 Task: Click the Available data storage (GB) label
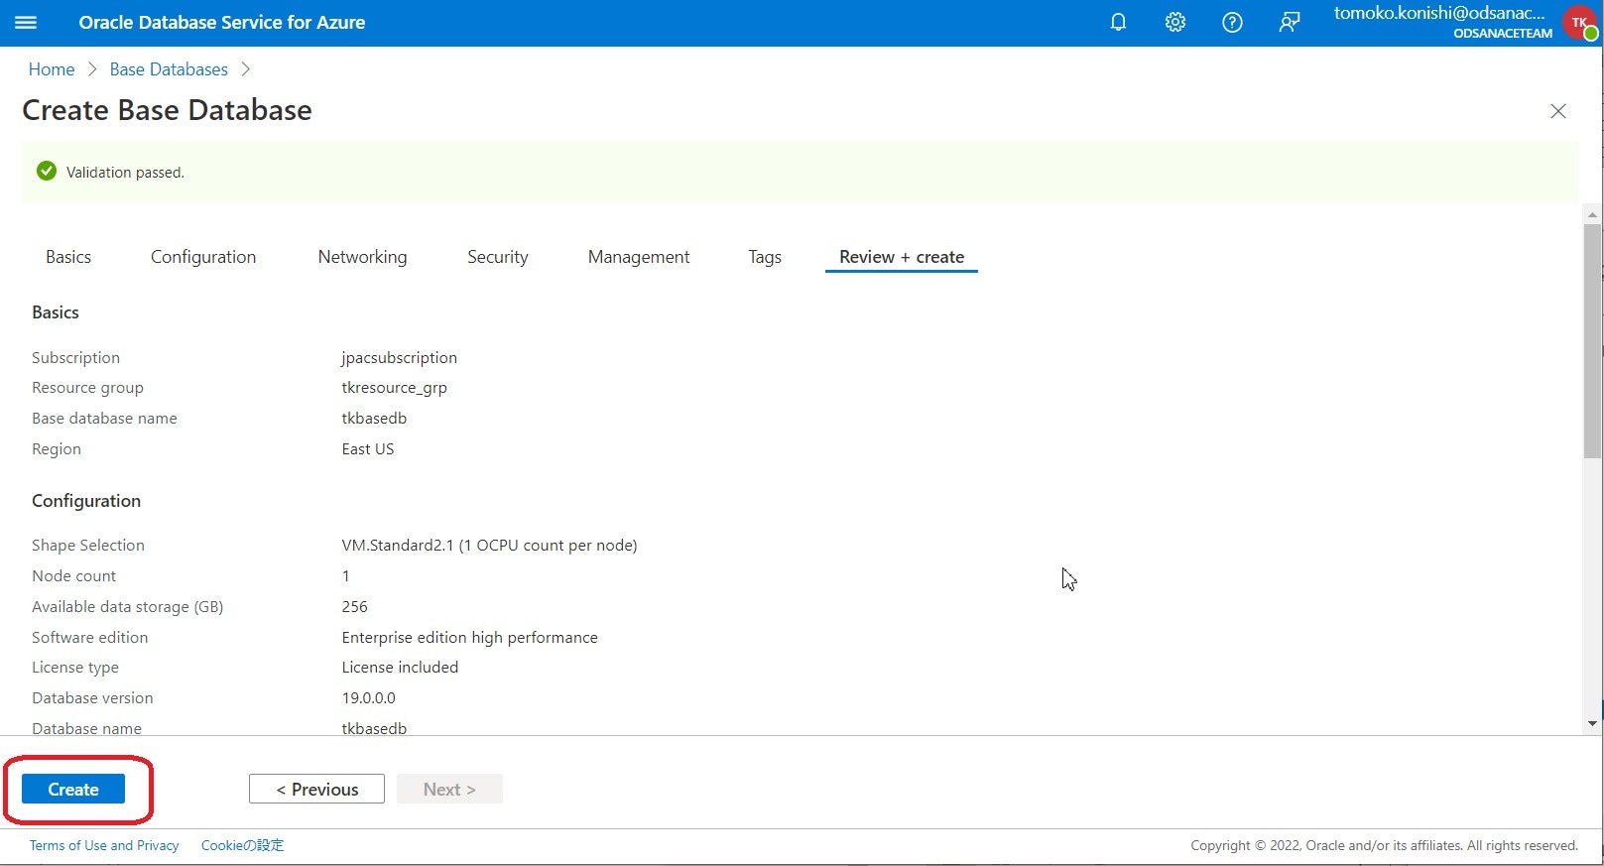point(128,606)
